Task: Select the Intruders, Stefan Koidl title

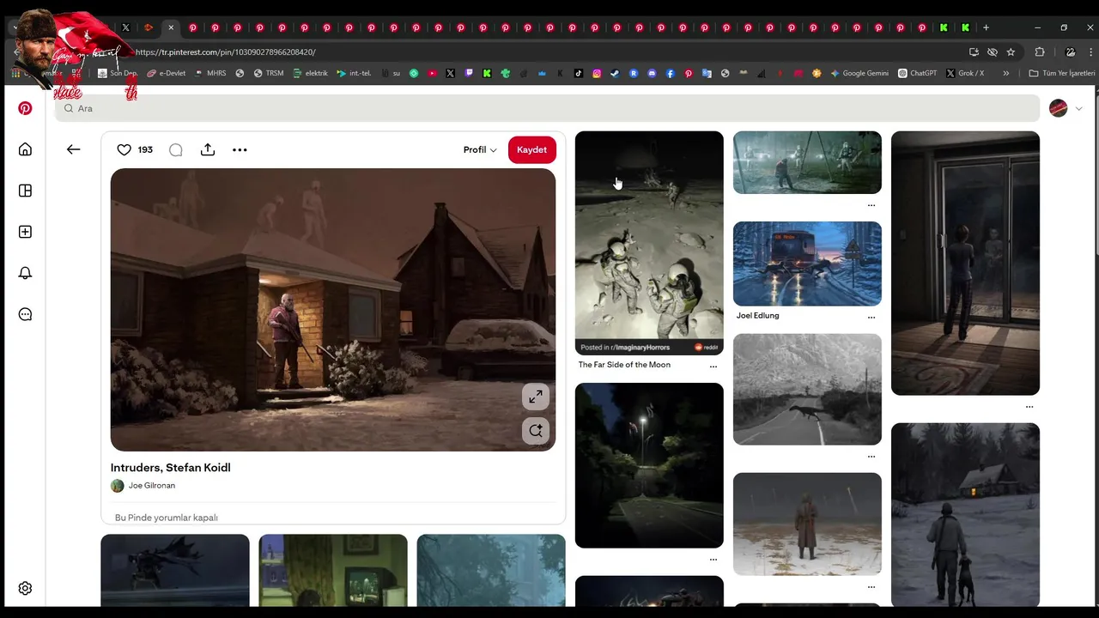Action: (x=170, y=468)
